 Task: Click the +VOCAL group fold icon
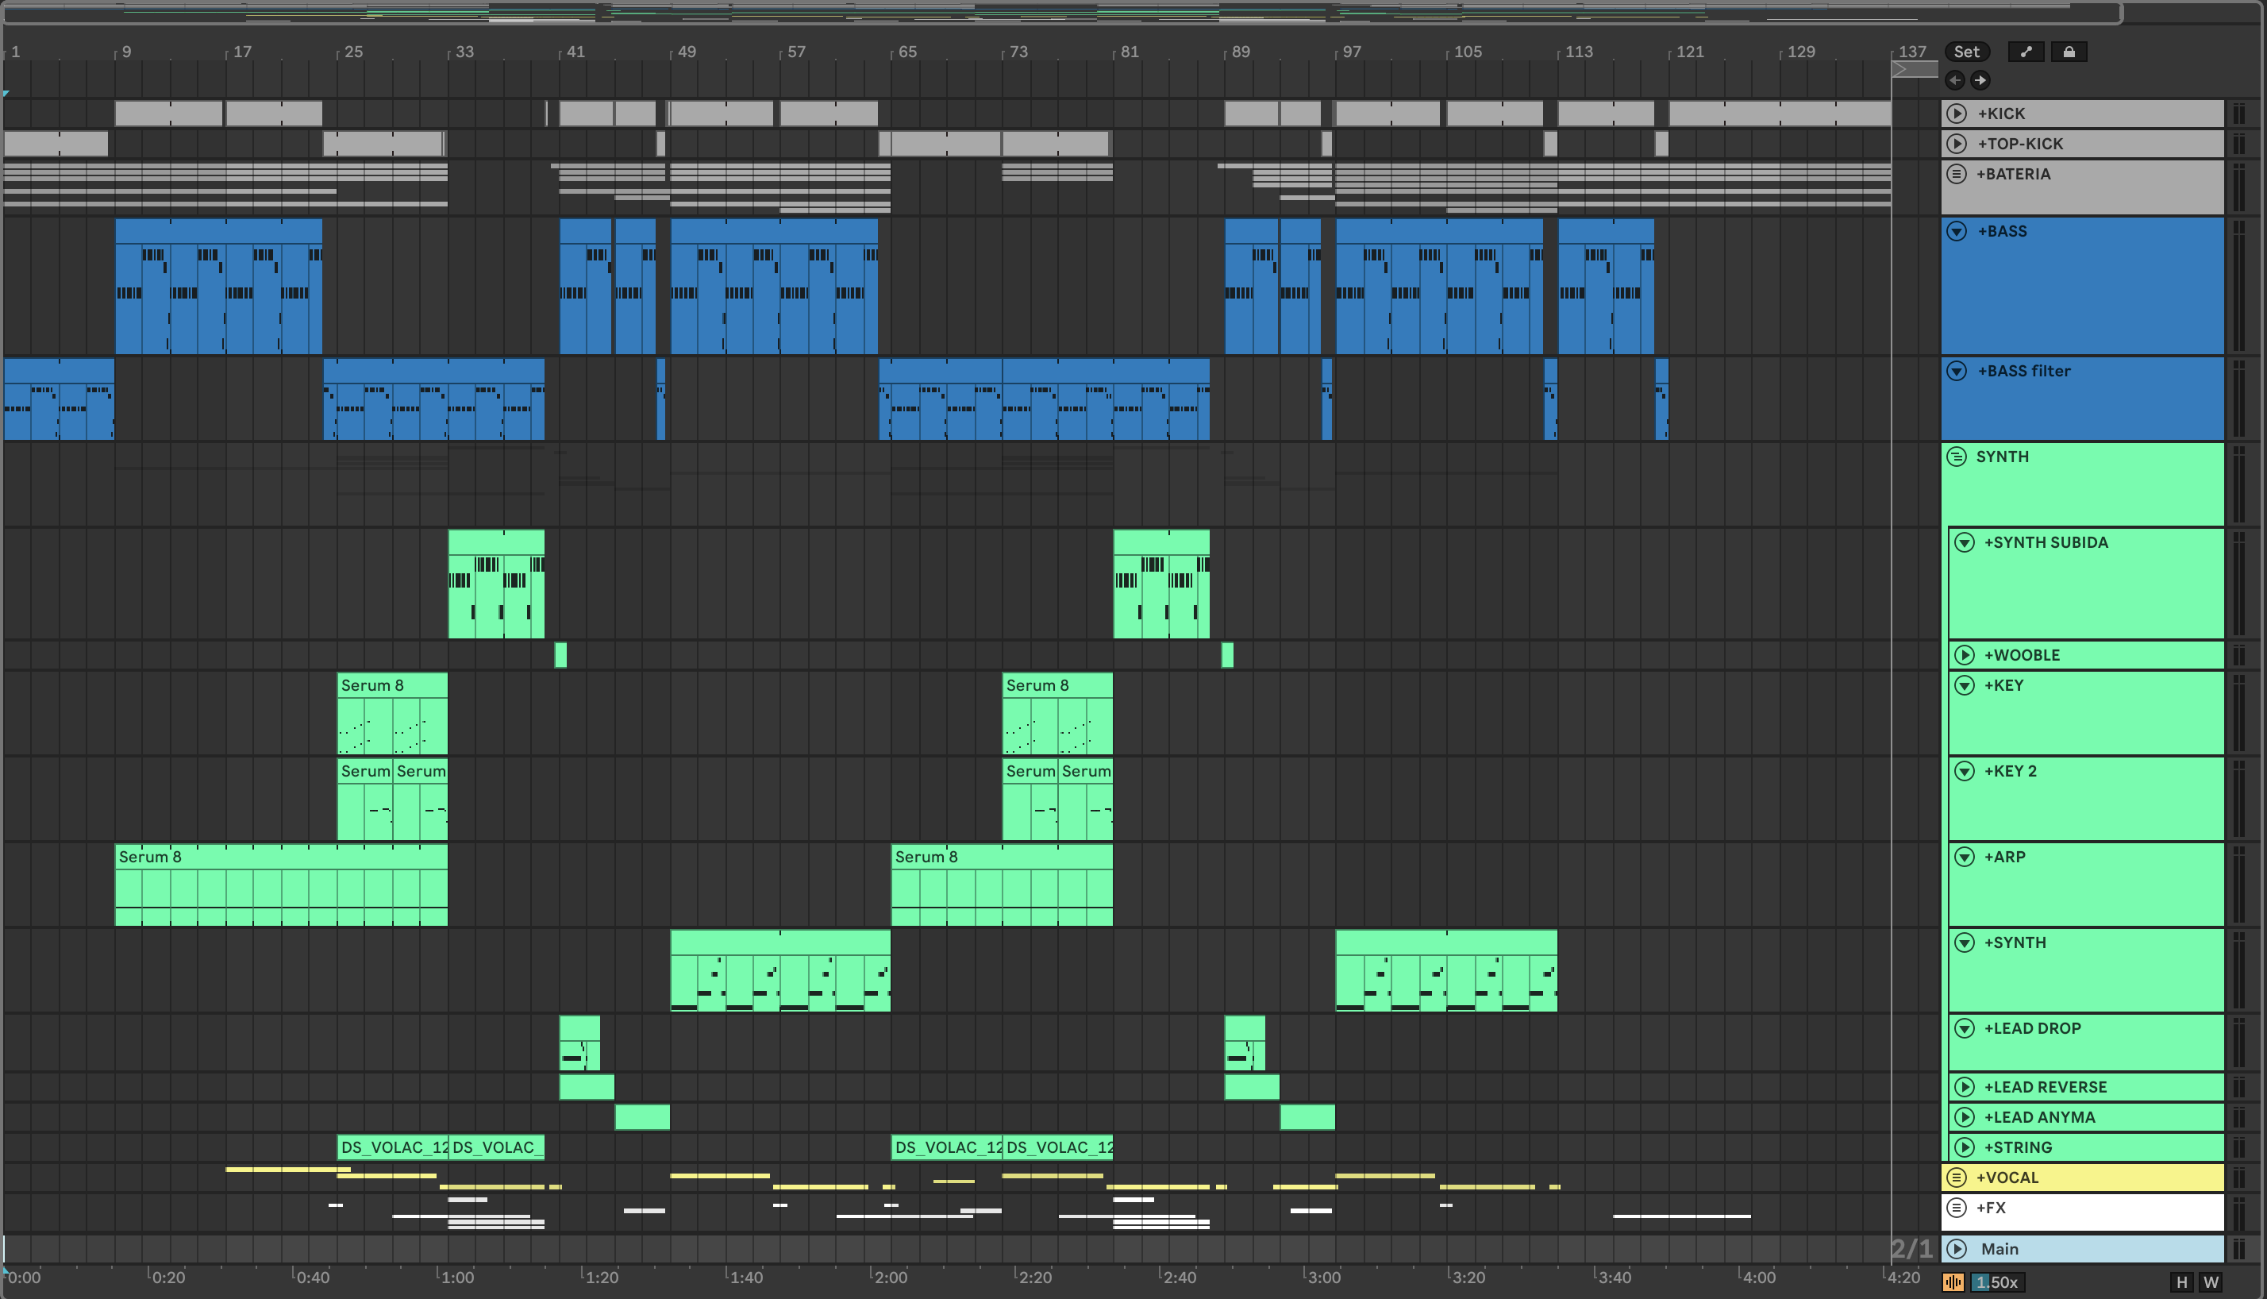[1957, 1178]
